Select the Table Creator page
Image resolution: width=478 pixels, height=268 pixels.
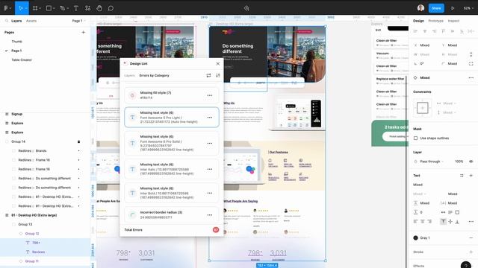[22, 60]
